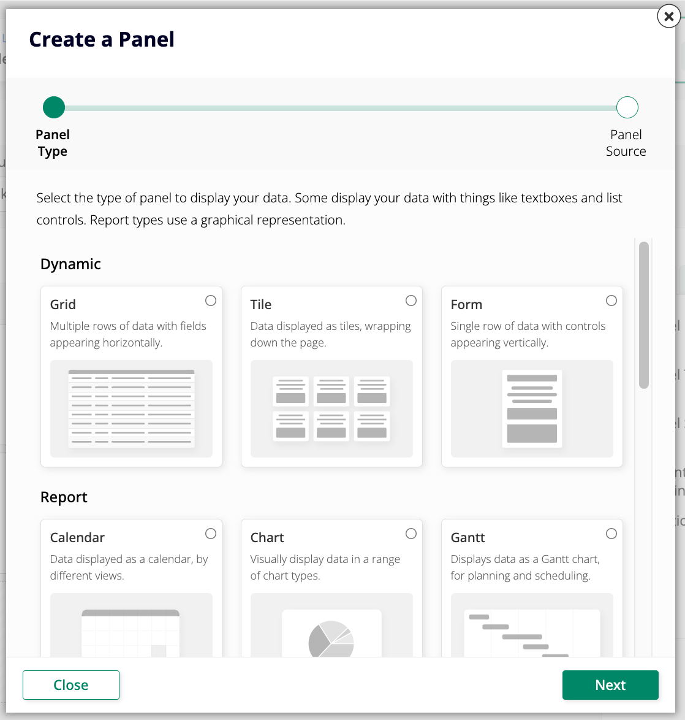Click the Grid panel preview illustration
The height and width of the screenshot is (720, 685).
pos(131,410)
